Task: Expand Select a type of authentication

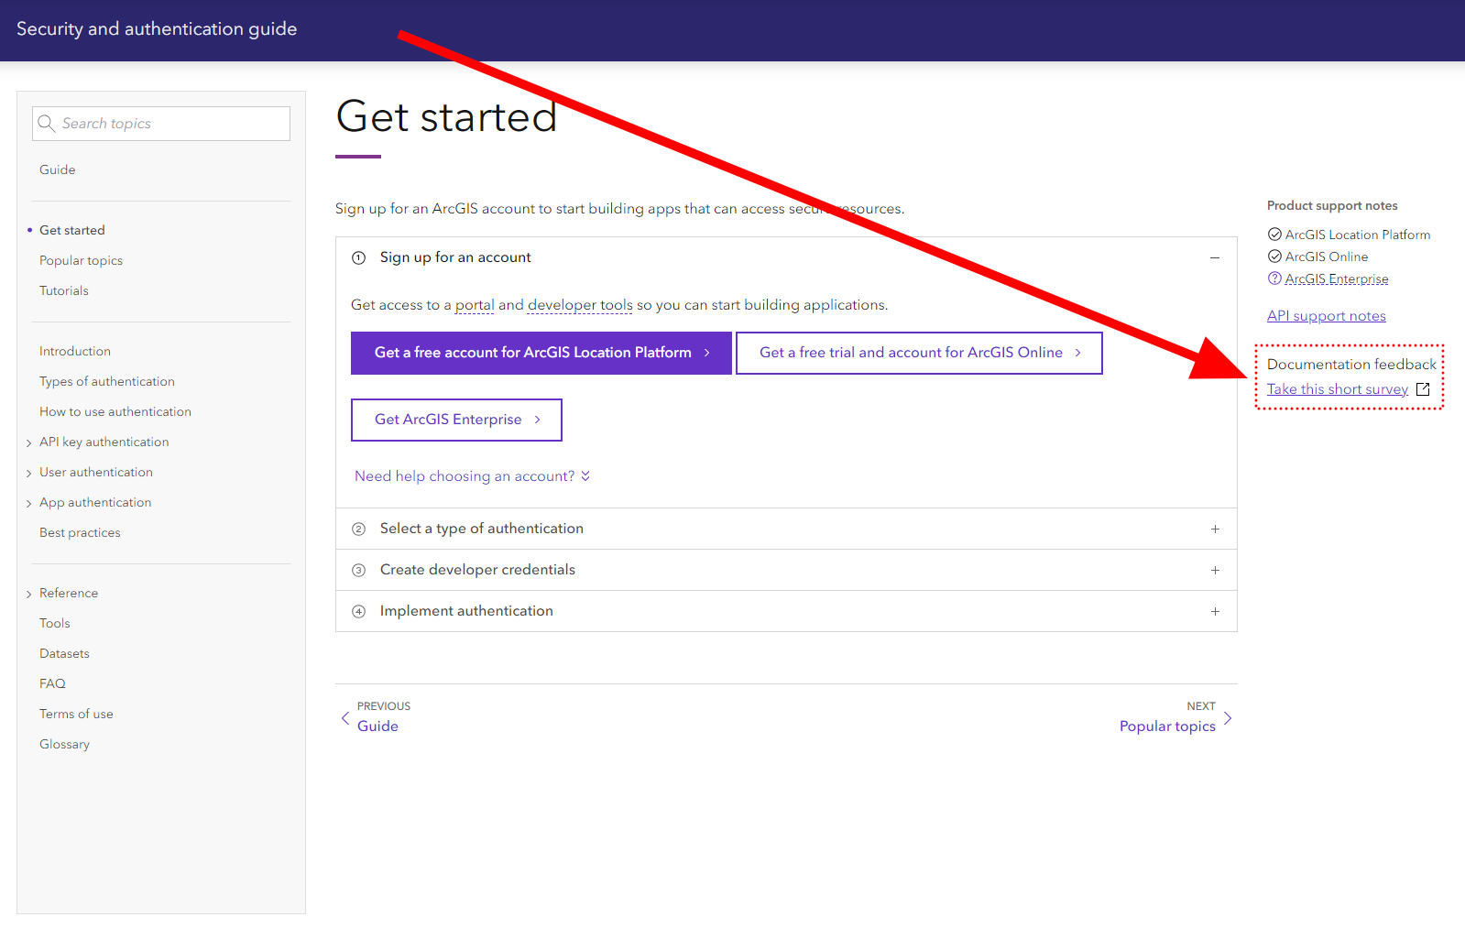Action: coord(1215,529)
